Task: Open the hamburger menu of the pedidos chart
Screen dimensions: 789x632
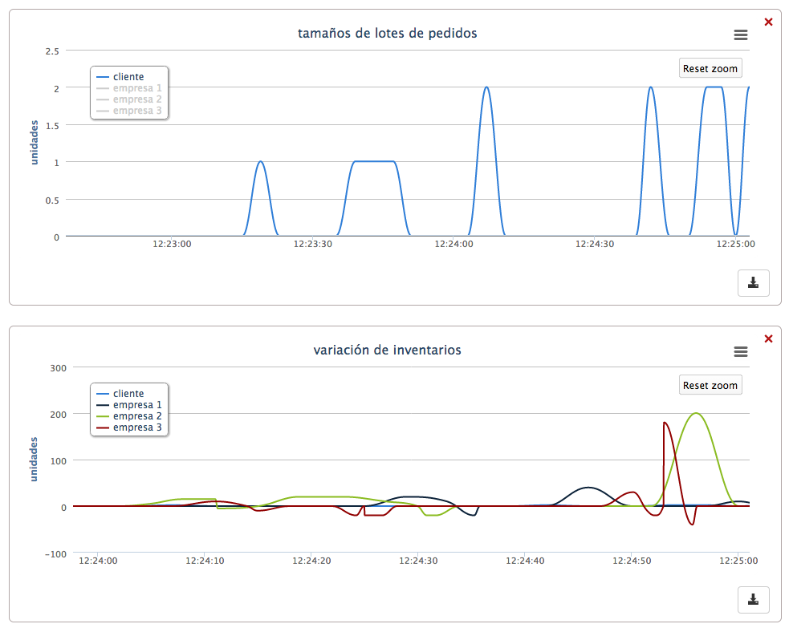Action: [x=740, y=35]
